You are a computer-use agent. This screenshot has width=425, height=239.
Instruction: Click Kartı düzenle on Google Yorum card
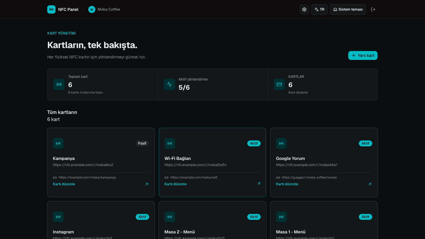tap(287, 184)
